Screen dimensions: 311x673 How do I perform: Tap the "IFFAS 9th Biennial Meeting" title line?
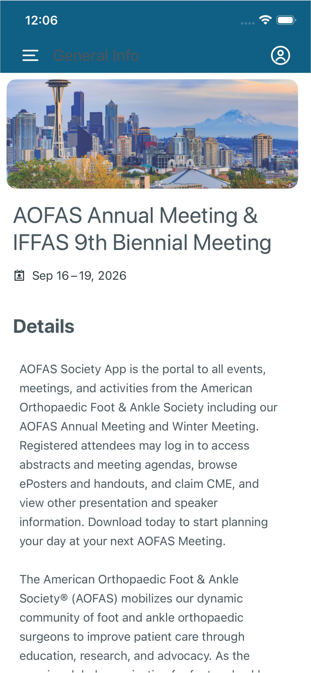click(x=142, y=242)
